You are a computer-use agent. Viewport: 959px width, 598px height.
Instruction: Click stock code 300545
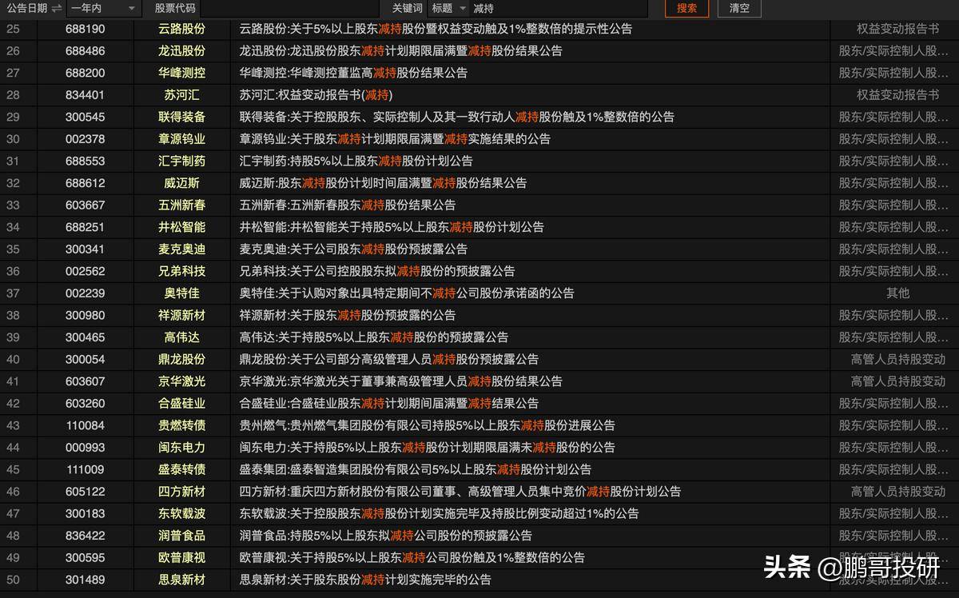click(x=85, y=117)
